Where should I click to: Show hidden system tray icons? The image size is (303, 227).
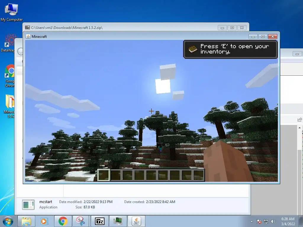[x=252, y=221]
